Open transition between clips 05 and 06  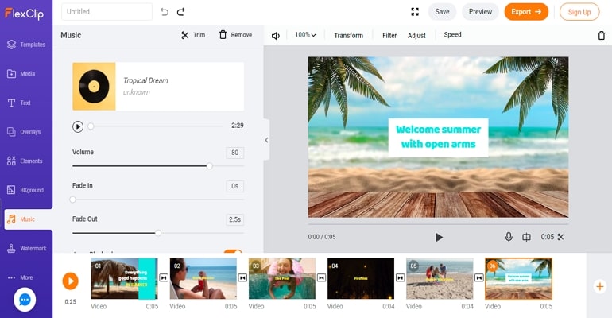pyautogui.click(x=479, y=277)
